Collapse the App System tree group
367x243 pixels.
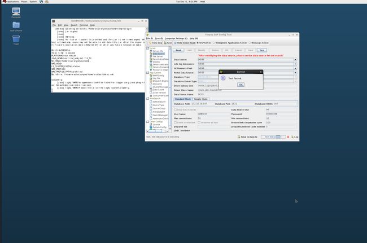(147, 73)
